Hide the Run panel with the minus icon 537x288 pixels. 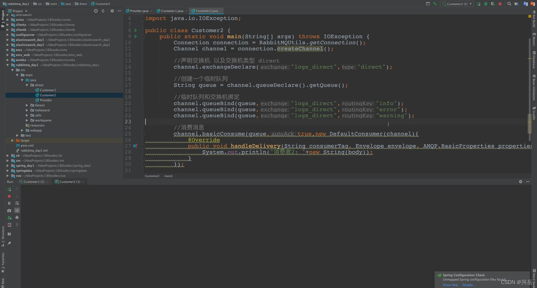[528, 182]
